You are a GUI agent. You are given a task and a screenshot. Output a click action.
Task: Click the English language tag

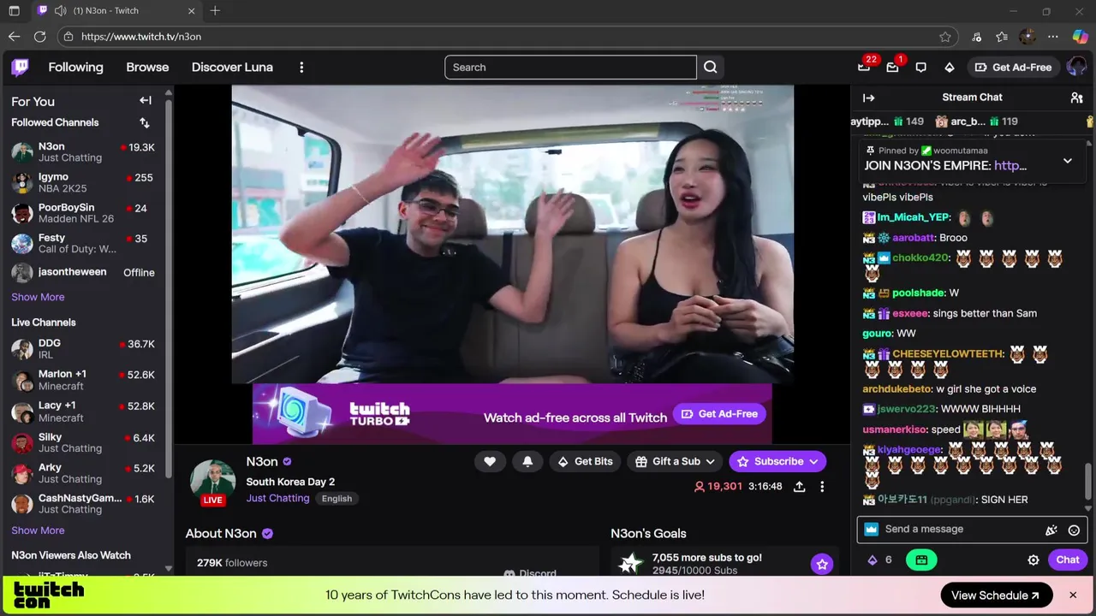pyautogui.click(x=337, y=499)
